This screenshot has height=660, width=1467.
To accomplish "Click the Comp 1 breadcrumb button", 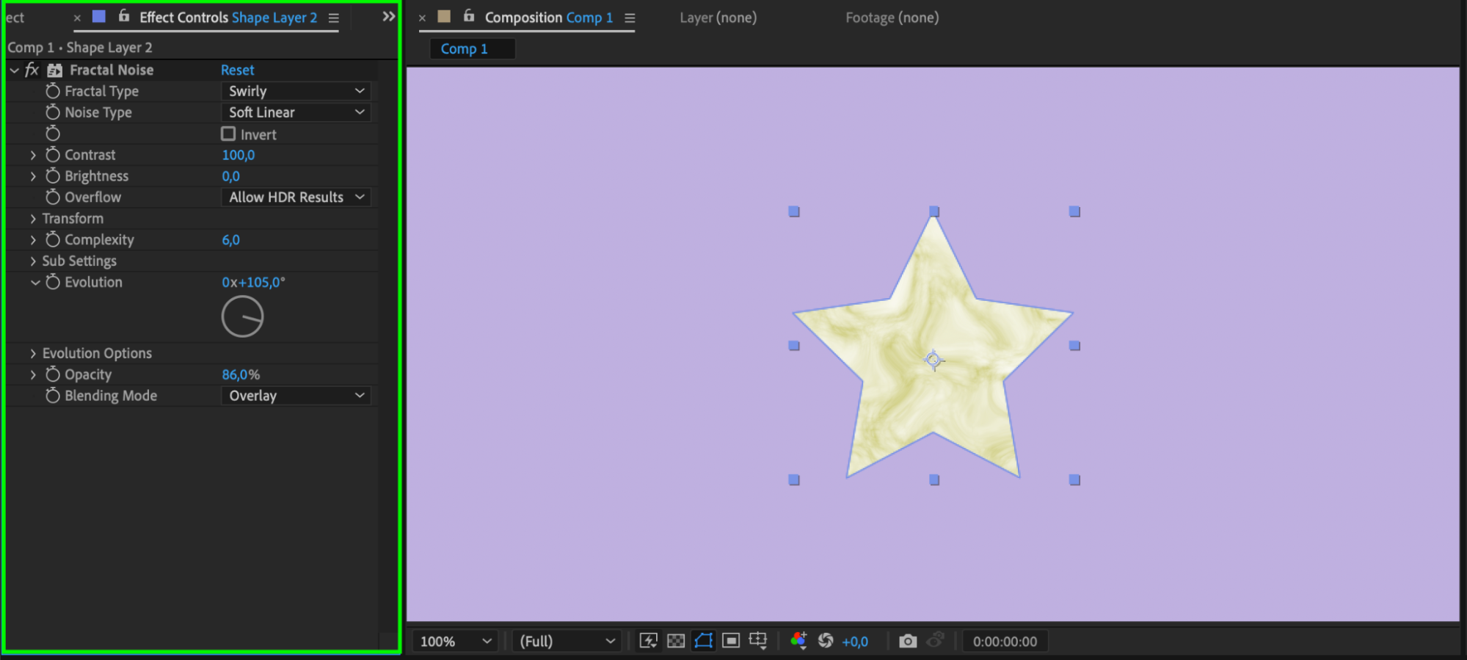I will [x=464, y=48].
